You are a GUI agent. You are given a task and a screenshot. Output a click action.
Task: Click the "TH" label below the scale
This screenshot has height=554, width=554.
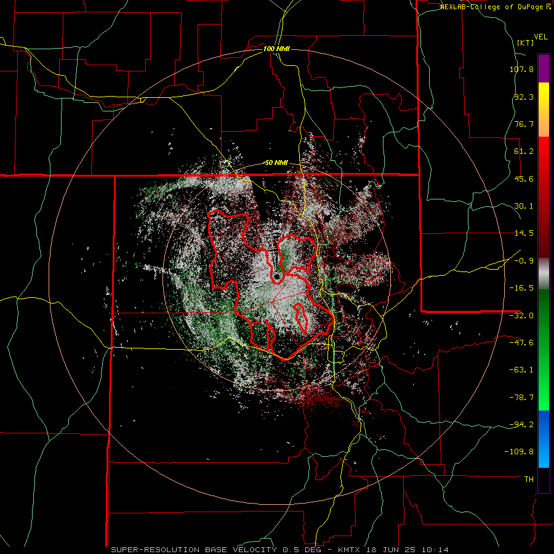[x=529, y=479]
